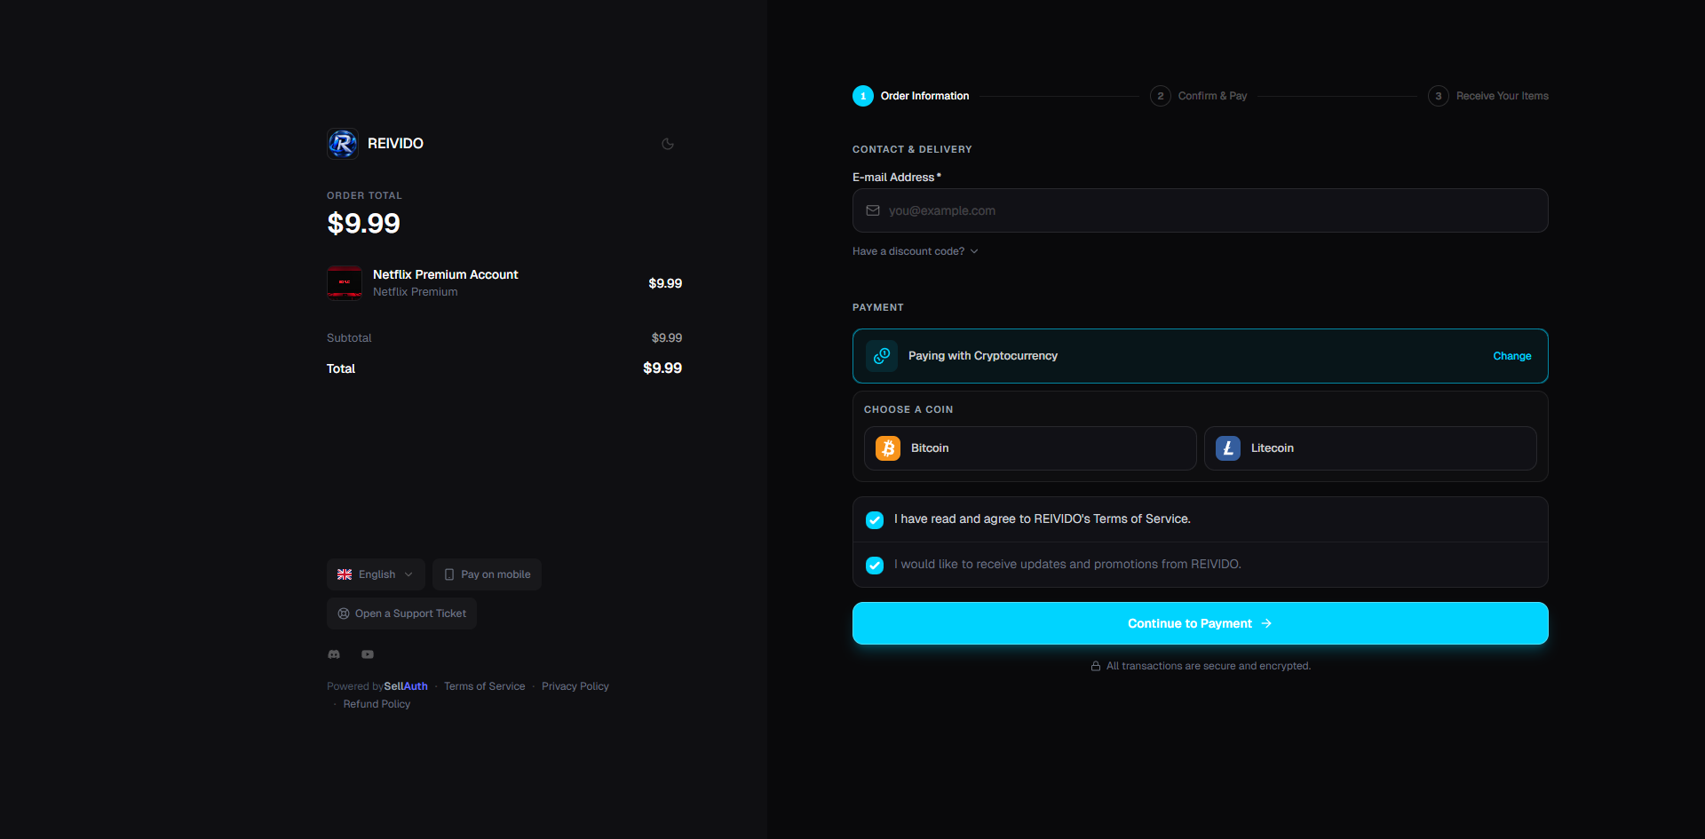Open the YouTube icon link
The height and width of the screenshot is (839, 1705).
tap(368, 654)
